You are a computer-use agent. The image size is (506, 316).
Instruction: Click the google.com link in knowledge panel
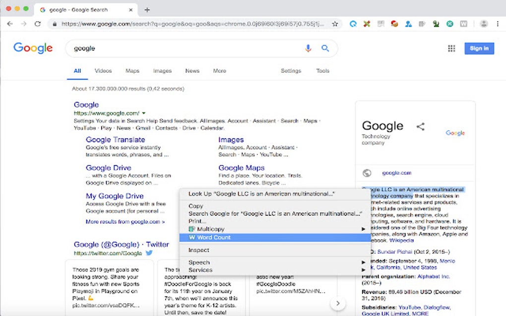pos(396,173)
